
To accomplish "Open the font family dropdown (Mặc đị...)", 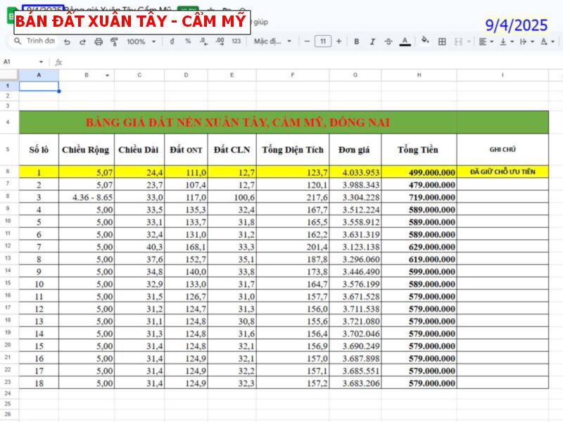I will coord(272,41).
